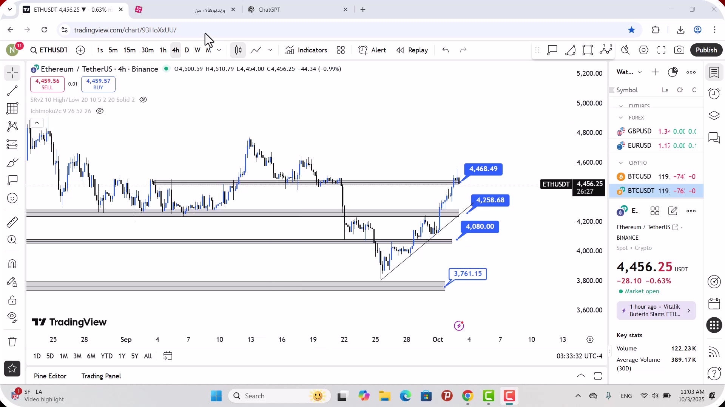Toggle lock all drawings
Viewport: 725px width, 407px height.
12,300
